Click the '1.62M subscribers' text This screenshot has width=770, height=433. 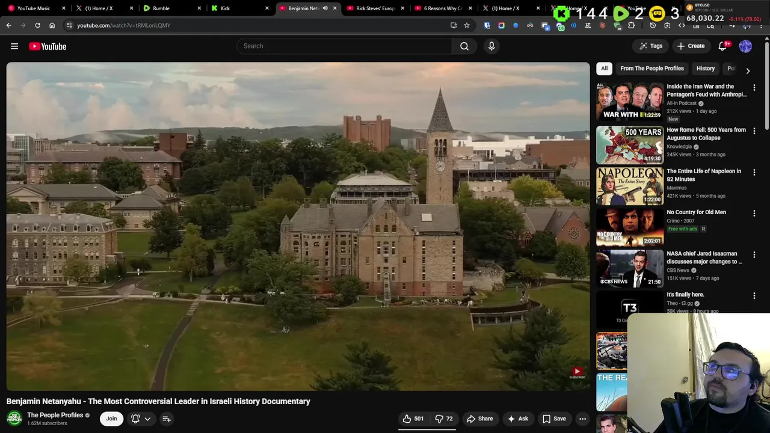pos(47,423)
